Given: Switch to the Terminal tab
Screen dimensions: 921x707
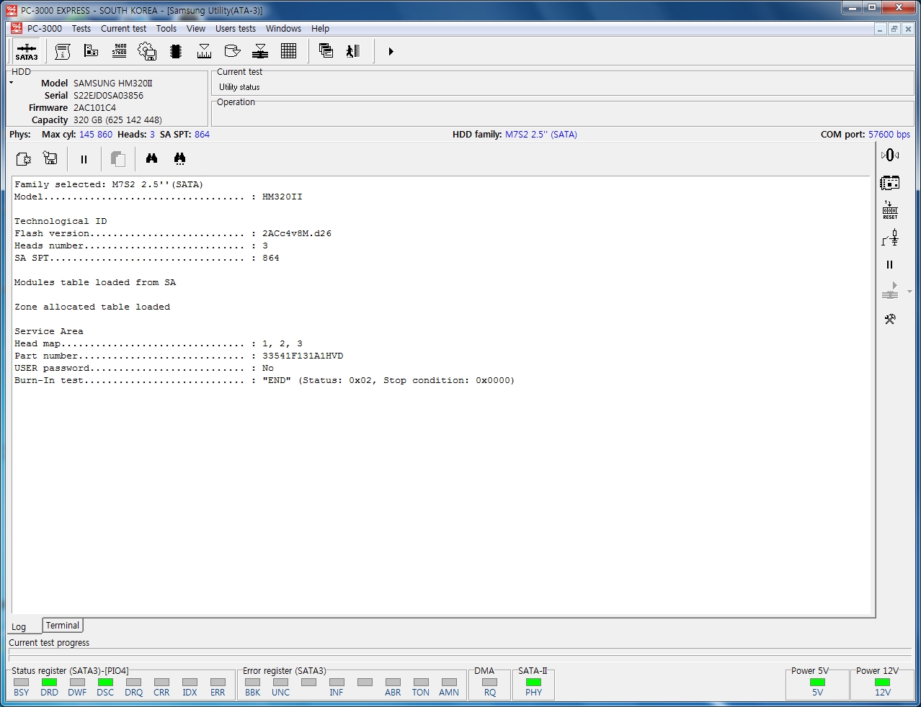Looking at the screenshot, I should 63,626.
